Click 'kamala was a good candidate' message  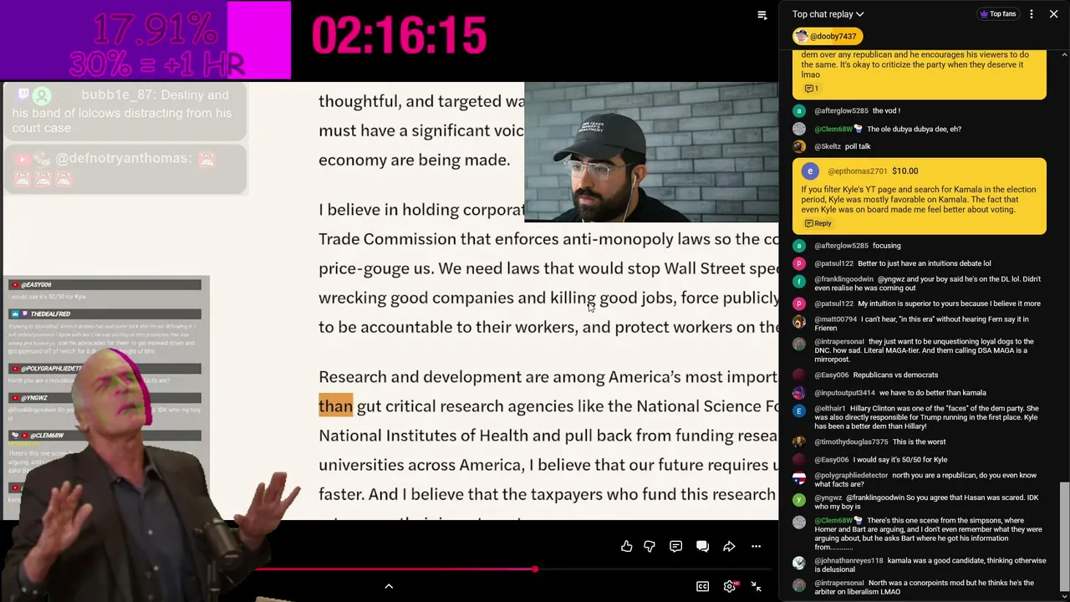[x=930, y=566]
